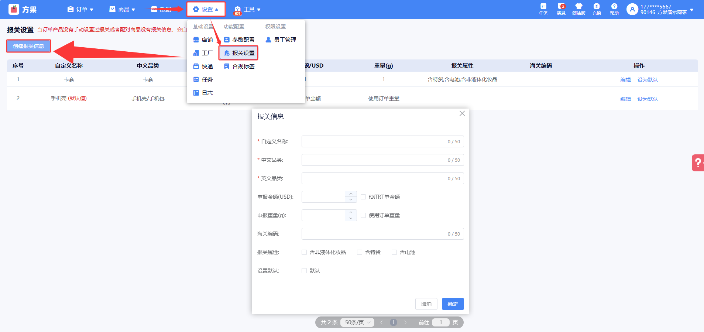704x332 pixels.
Task: Click the 创建报关信息 button
Action: (x=28, y=46)
